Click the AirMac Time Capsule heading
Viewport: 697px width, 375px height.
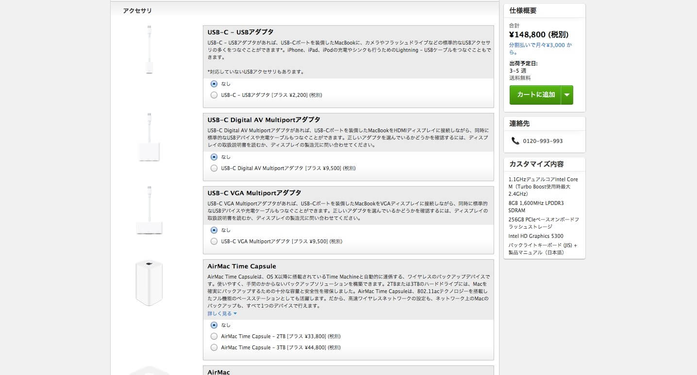pyautogui.click(x=242, y=266)
